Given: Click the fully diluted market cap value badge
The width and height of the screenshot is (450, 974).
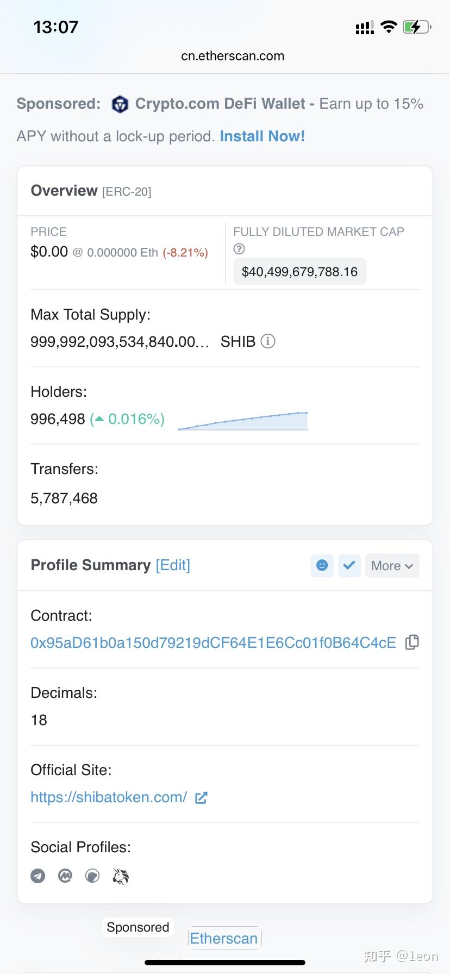Looking at the screenshot, I should tap(299, 272).
